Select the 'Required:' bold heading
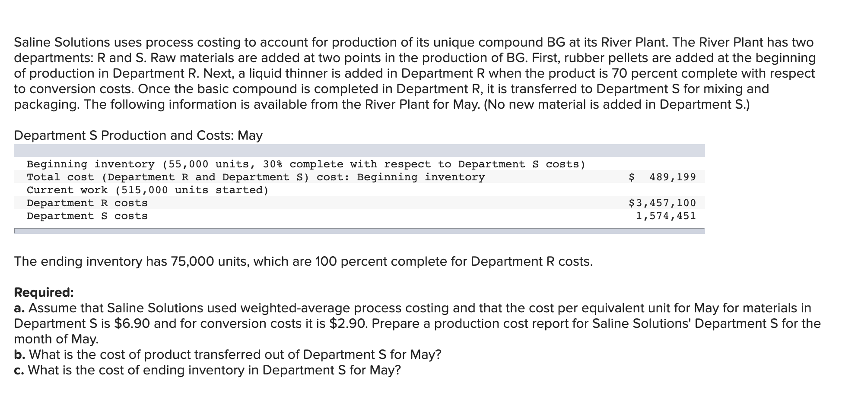The width and height of the screenshot is (858, 396). [x=44, y=292]
